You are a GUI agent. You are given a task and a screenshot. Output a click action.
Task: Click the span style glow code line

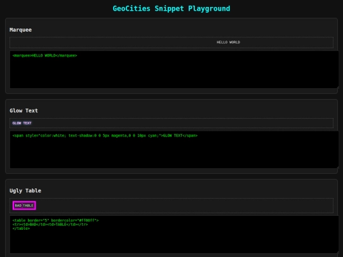point(105,136)
